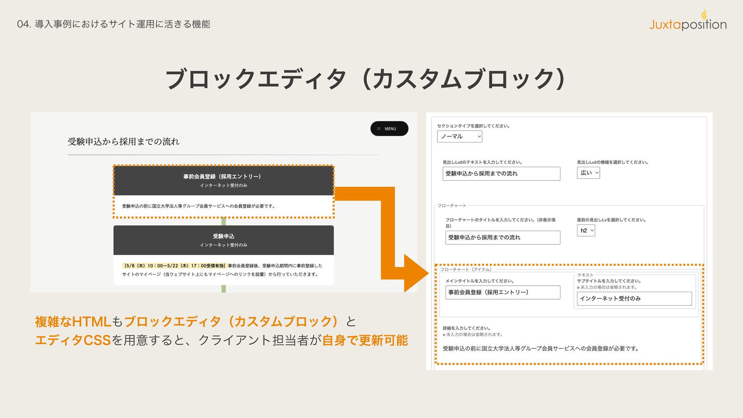
Task: Click the black MENU button
Action: 389,128
